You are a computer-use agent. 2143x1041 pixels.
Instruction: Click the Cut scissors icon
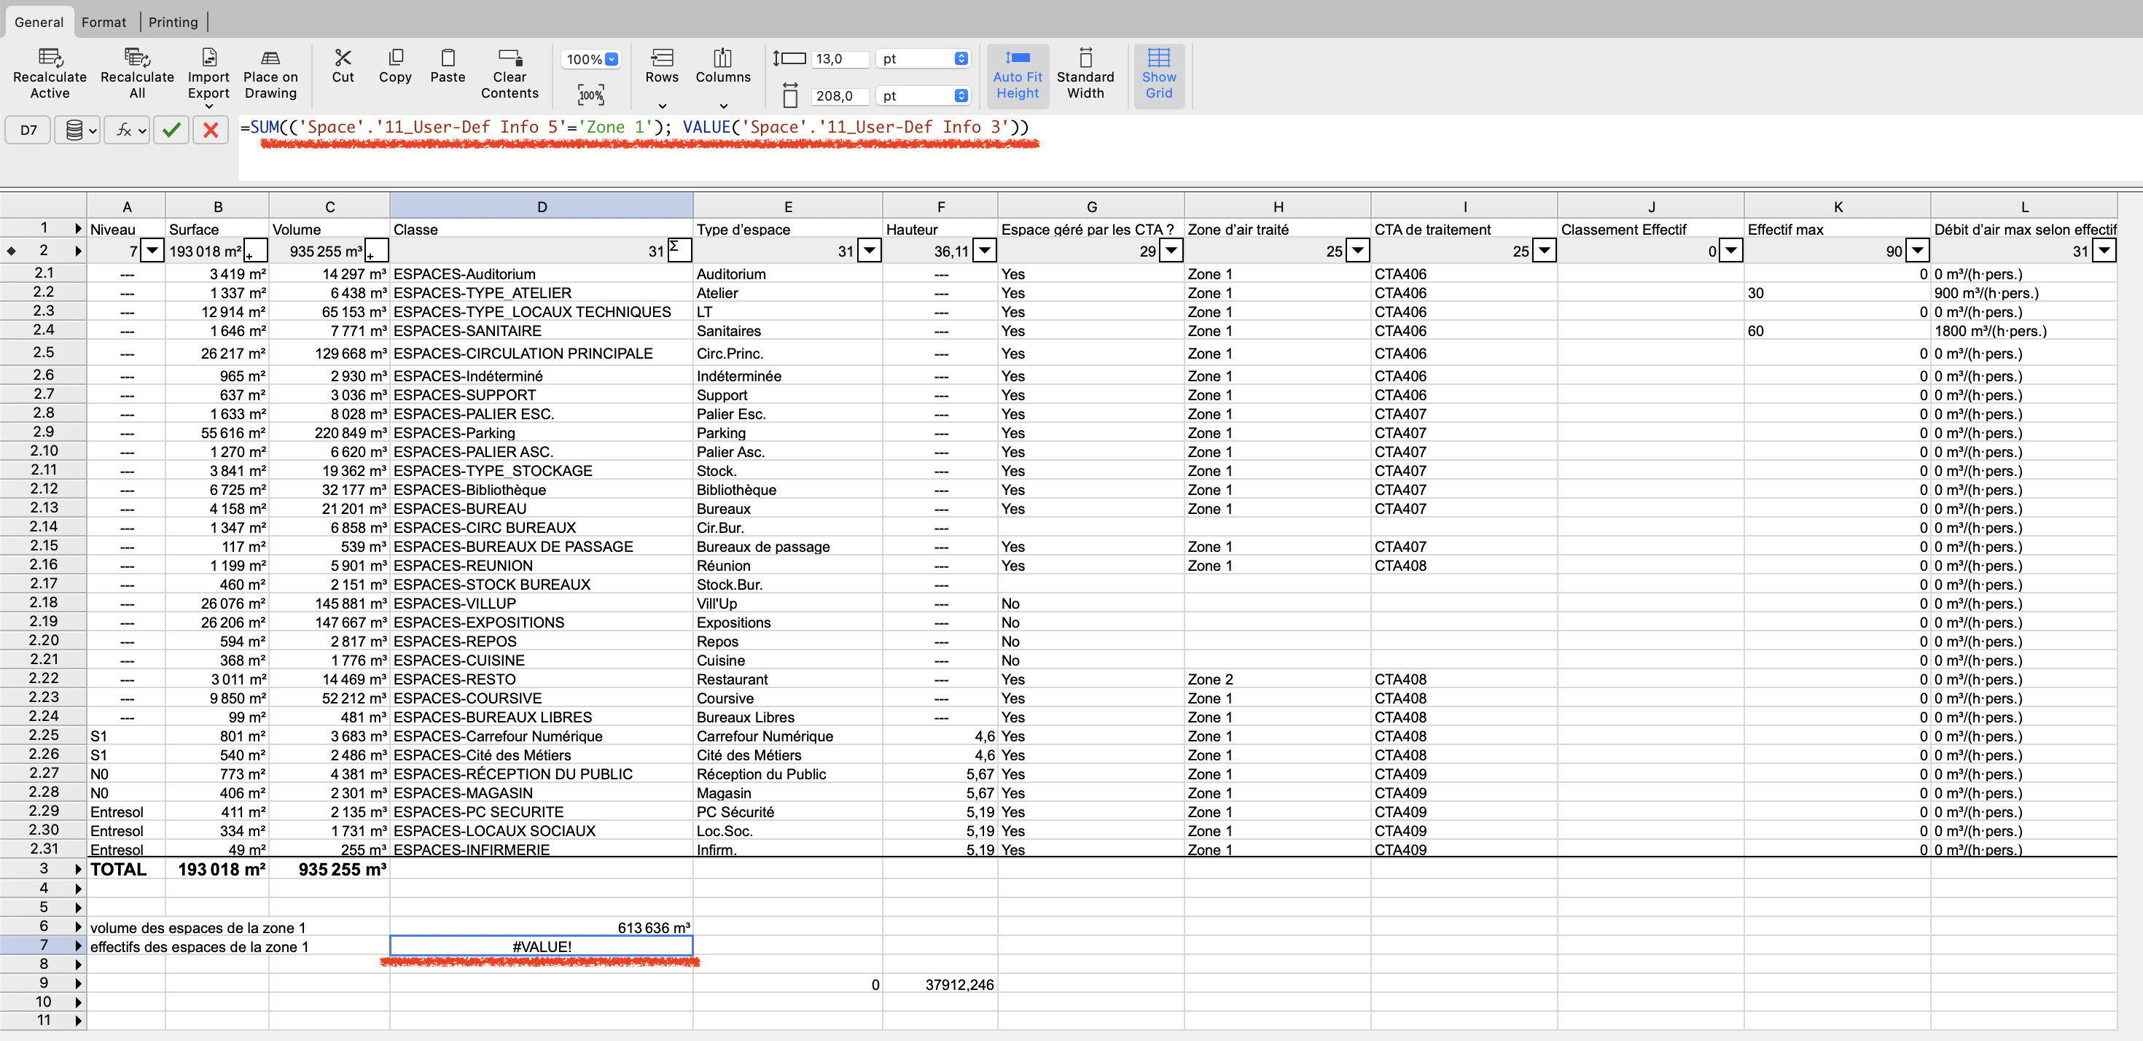tap(343, 58)
